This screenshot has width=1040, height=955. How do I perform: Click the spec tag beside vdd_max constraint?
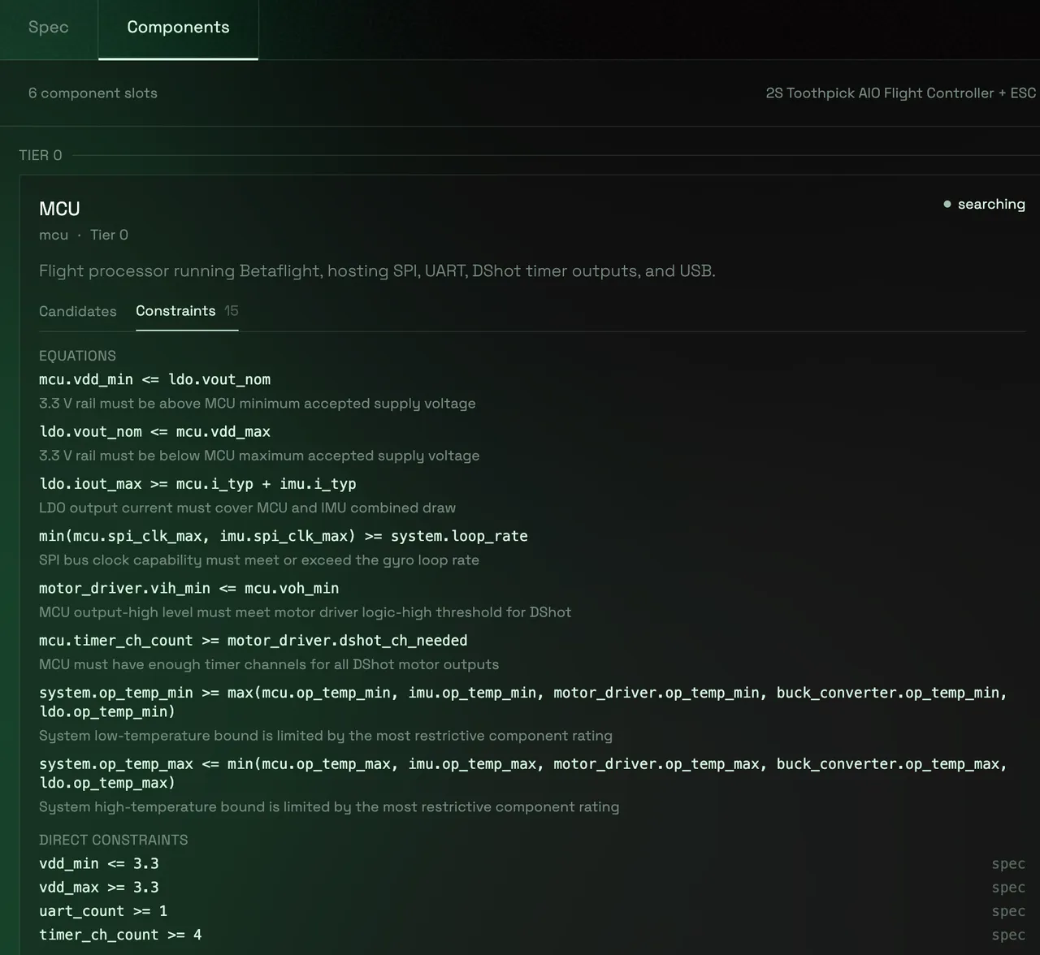tap(1008, 888)
